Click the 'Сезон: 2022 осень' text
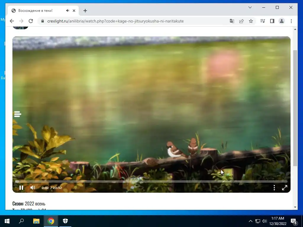This screenshot has width=303, height=227. tap(29, 204)
